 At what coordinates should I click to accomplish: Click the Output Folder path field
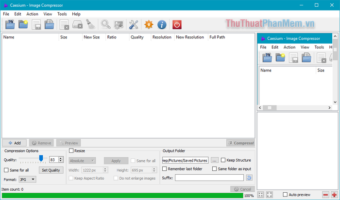coord(186,160)
